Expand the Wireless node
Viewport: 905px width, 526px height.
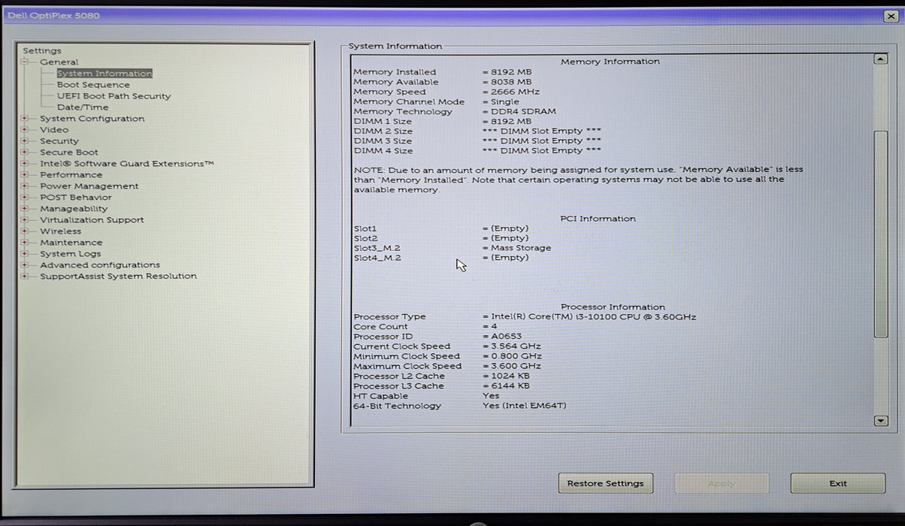tap(25, 231)
